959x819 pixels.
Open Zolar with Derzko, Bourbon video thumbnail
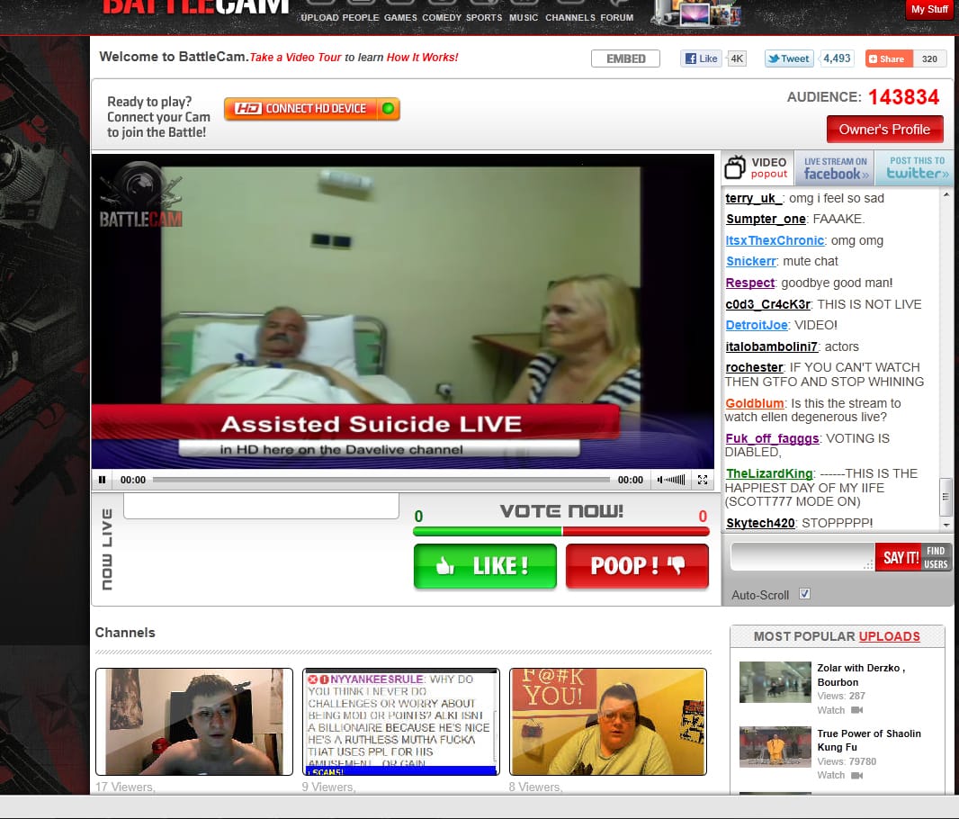tap(775, 682)
